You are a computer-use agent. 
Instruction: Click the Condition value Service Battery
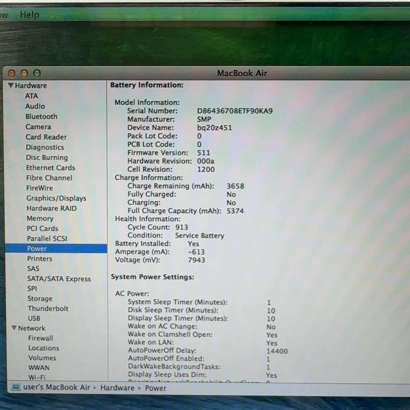click(x=200, y=236)
